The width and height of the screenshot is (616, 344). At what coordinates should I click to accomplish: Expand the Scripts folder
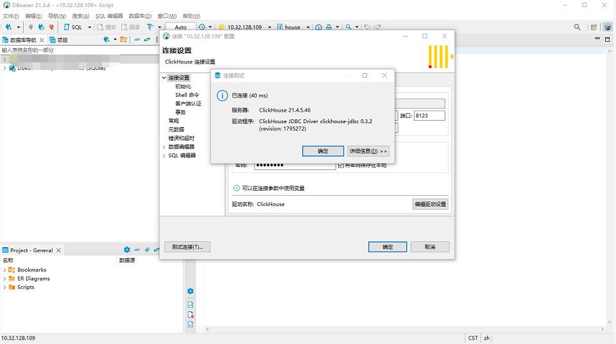click(x=4, y=288)
